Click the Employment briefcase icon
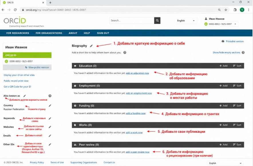Screen dimensions: 253x166 tap(75, 86)
